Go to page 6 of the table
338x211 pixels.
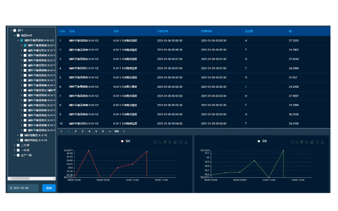point(103,131)
